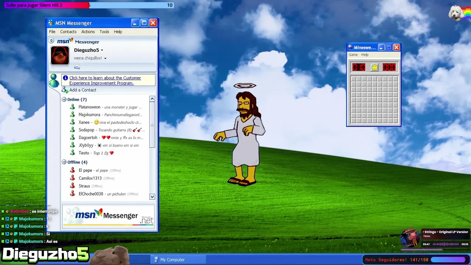Click the Dieguzho5 avatar picture
Screen dimensions: 471x265
tap(60, 56)
